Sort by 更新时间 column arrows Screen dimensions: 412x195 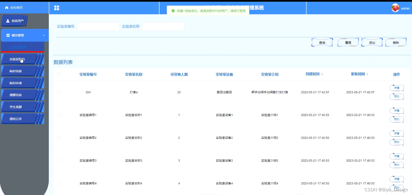tap(367, 74)
